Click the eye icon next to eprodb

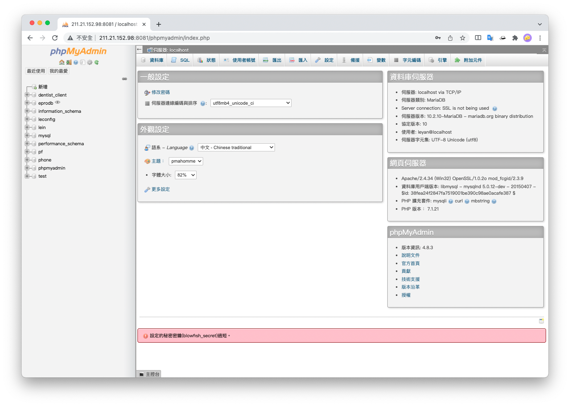pos(58,102)
